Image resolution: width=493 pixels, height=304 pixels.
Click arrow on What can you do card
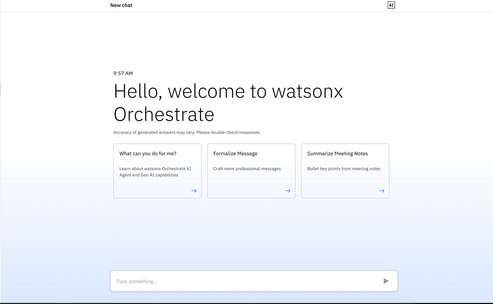194,191
